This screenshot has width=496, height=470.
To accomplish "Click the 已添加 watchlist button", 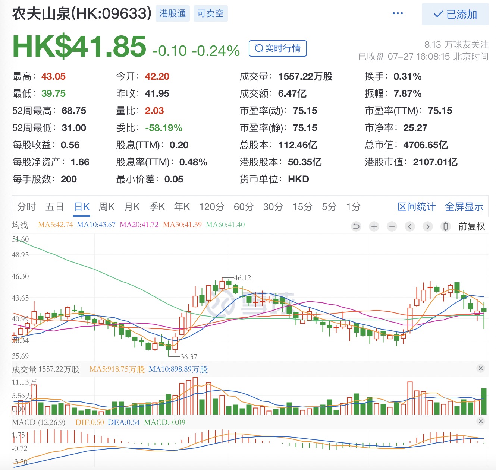I will [x=455, y=14].
